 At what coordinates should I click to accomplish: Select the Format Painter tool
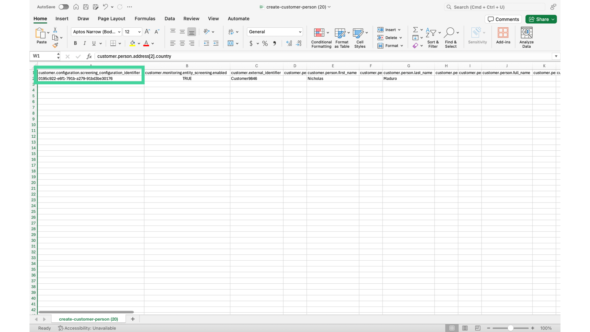point(56,45)
